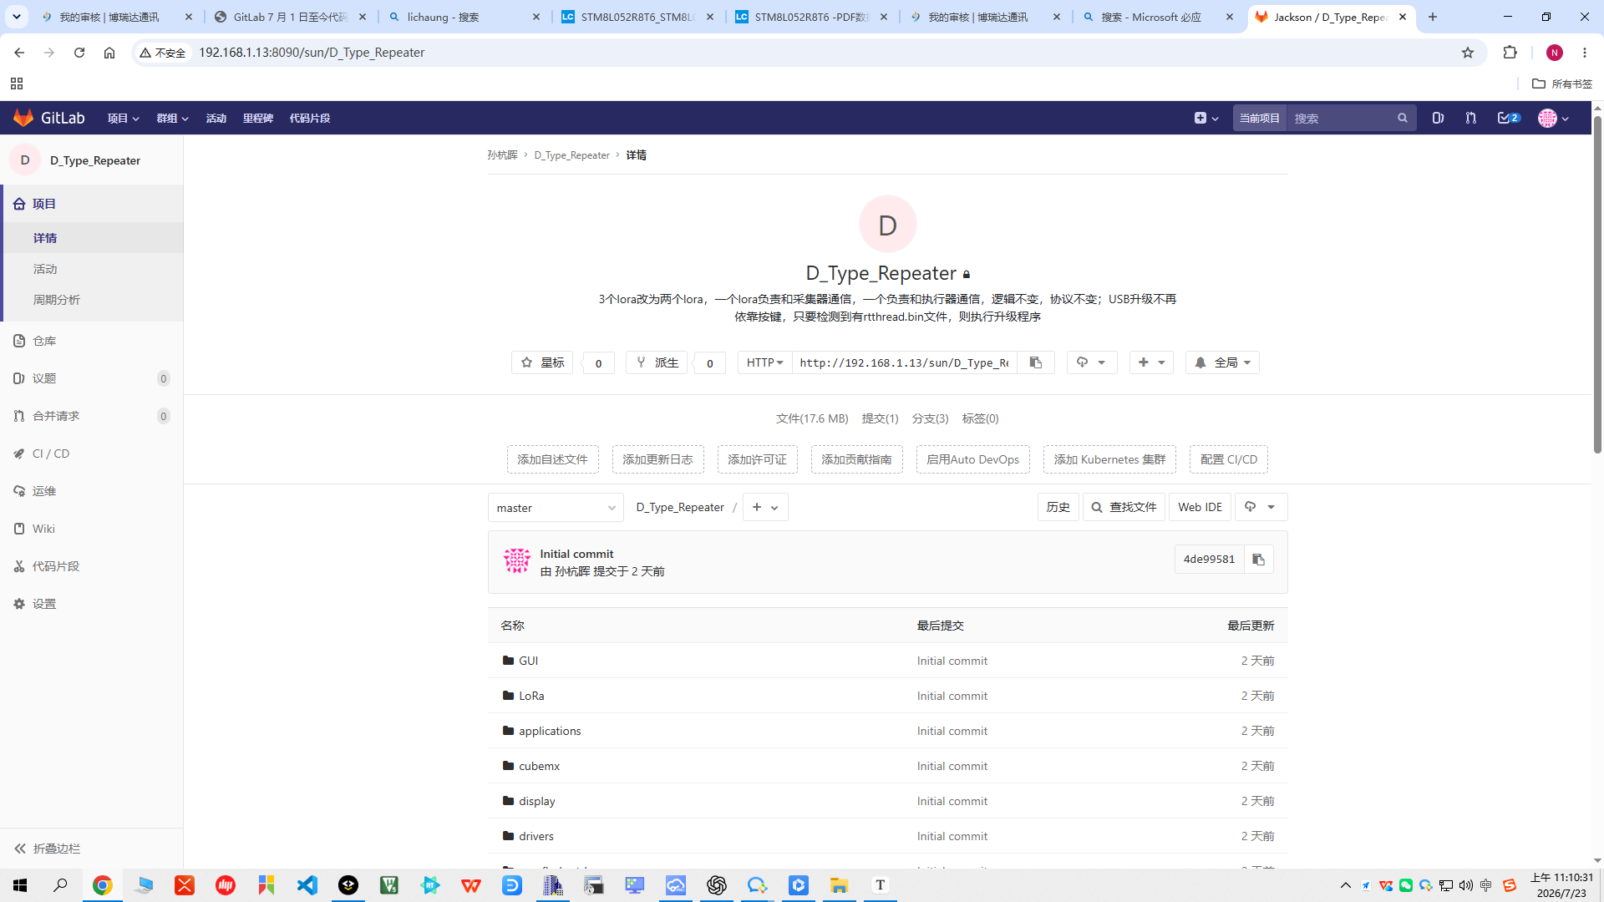
Task: Click the search magnifier icon in navbar
Action: tap(1403, 118)
